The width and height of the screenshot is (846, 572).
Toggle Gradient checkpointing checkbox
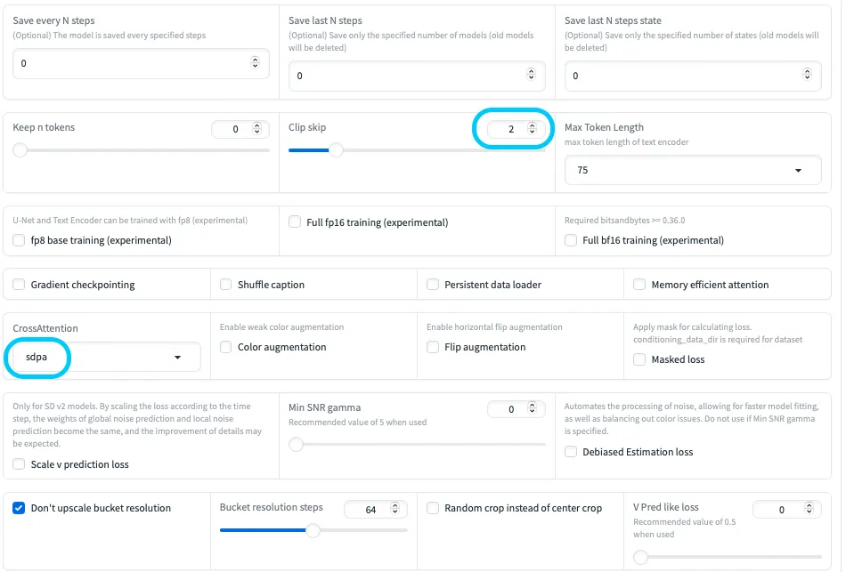(x=19, y=285)
